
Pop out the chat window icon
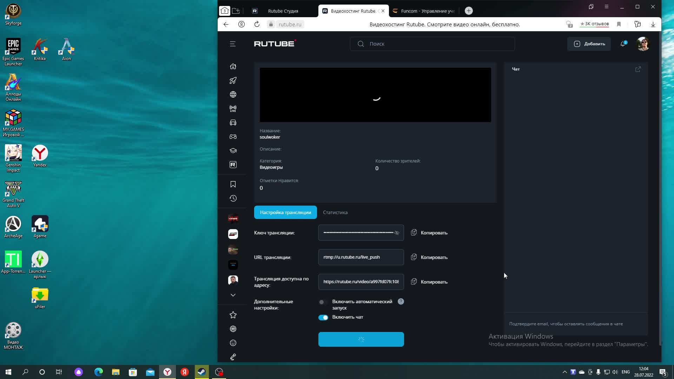638,69
